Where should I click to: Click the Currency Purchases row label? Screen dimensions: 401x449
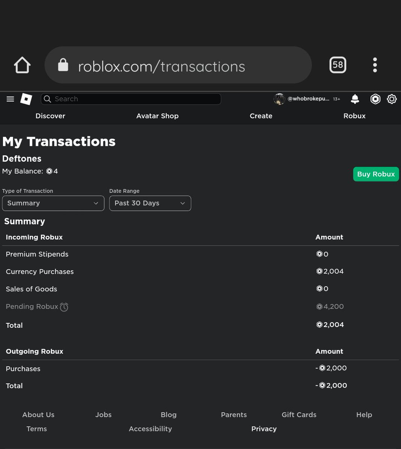click(40, 272)
